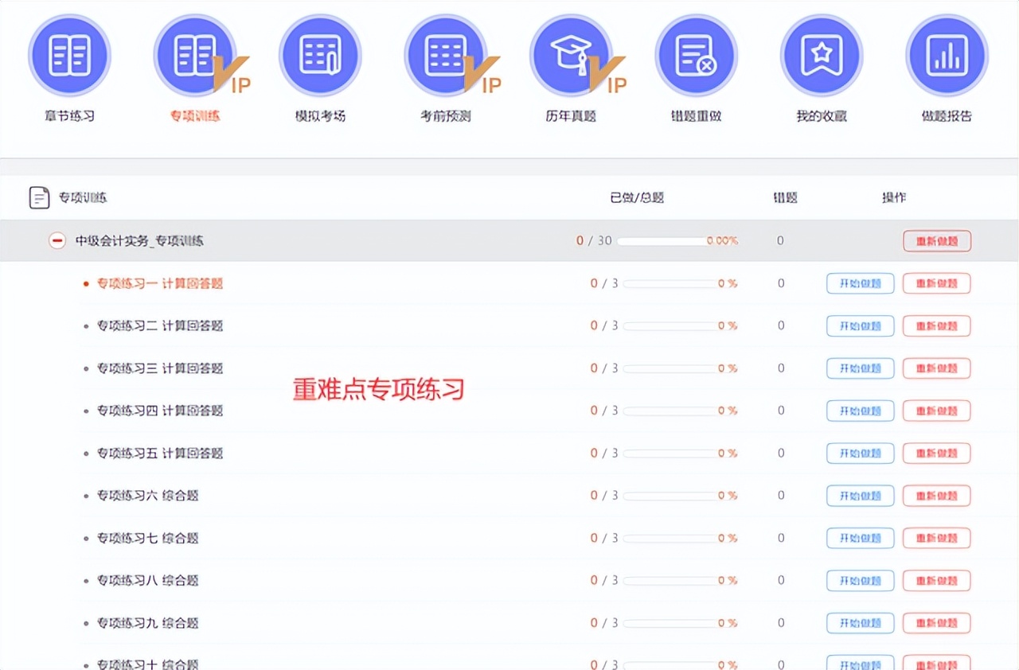This screenshot has height=670, width=1019.
Task: Open the 模拟考场 icon
Action: point(320,54)
